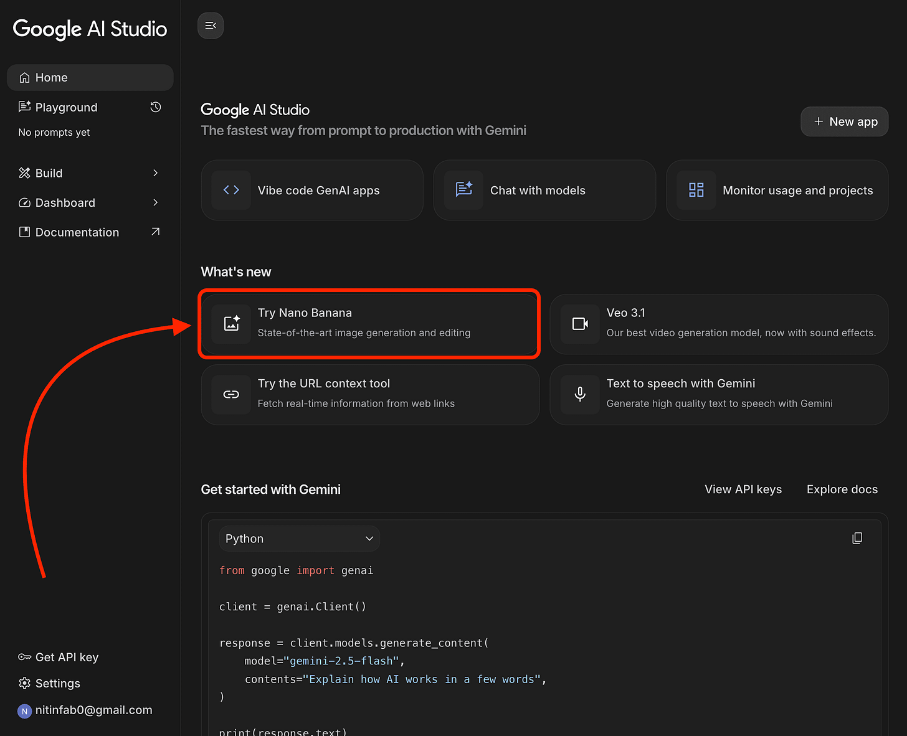The image size is (907, 736).
Task: Click the grid icon on Monitor usage card
Action: point(696,190)
